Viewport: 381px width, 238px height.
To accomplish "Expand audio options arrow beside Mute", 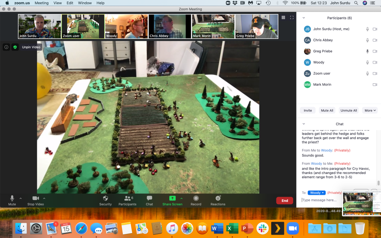I will click(20, 198).
